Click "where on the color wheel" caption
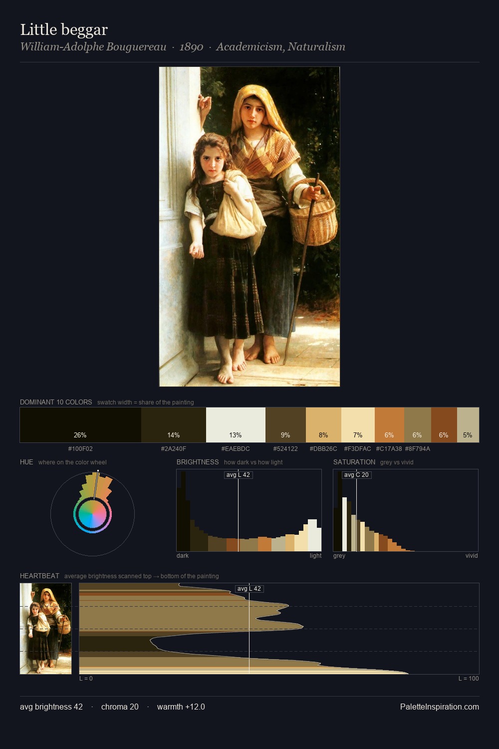Image resolution: width=499 pixels, height=749 pixels. pyautogui.click(x=72, y=462)
